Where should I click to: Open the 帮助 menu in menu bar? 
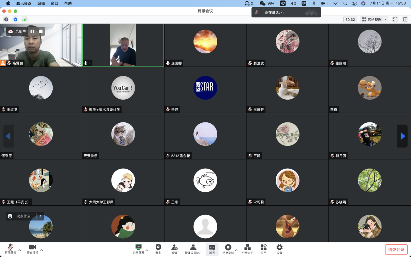[x=68, y=3]
